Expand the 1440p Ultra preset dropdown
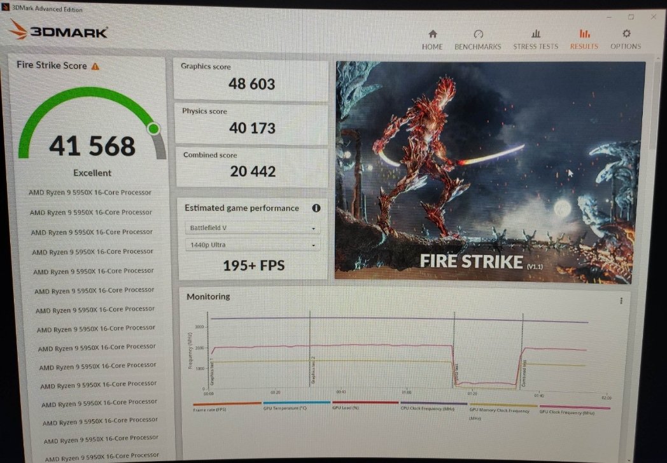Viewport: 667px width, 463px height. point(253,245)
